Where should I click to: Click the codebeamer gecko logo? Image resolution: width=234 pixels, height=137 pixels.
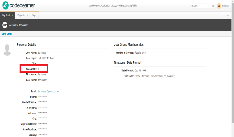coord(5,5)
